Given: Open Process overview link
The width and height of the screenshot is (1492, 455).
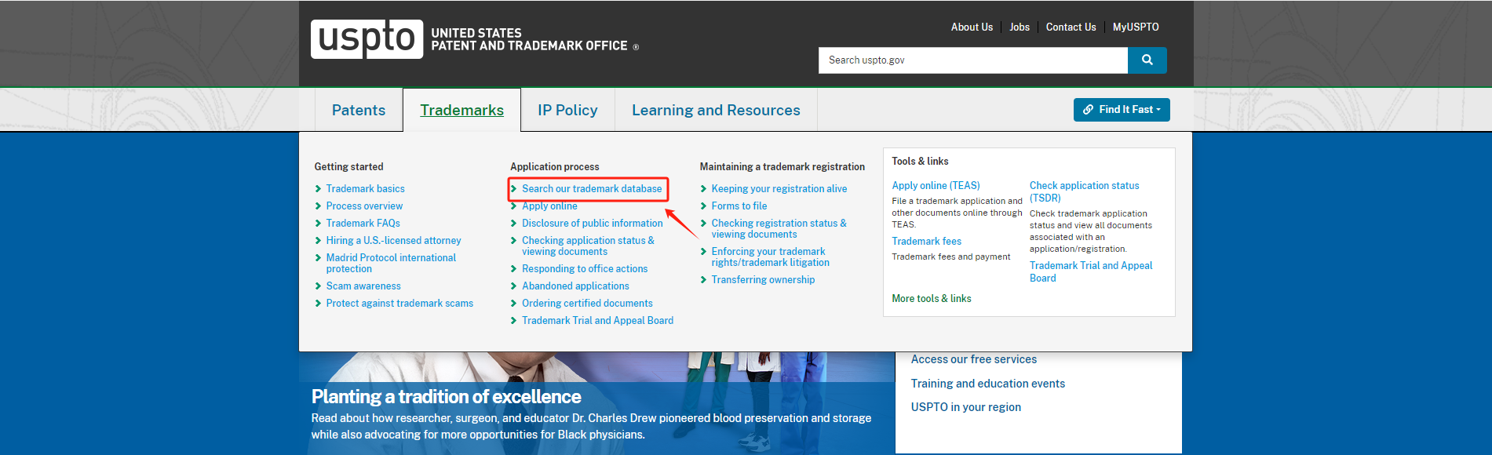Looking at the screenshot, I should click(364, 206).
